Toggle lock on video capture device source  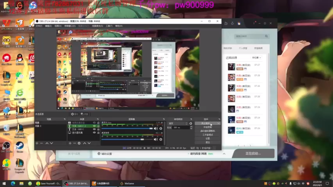coord(98,123)
